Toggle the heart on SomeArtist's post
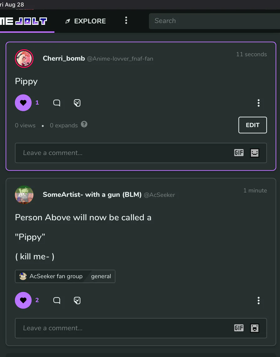 pos(23,300)
